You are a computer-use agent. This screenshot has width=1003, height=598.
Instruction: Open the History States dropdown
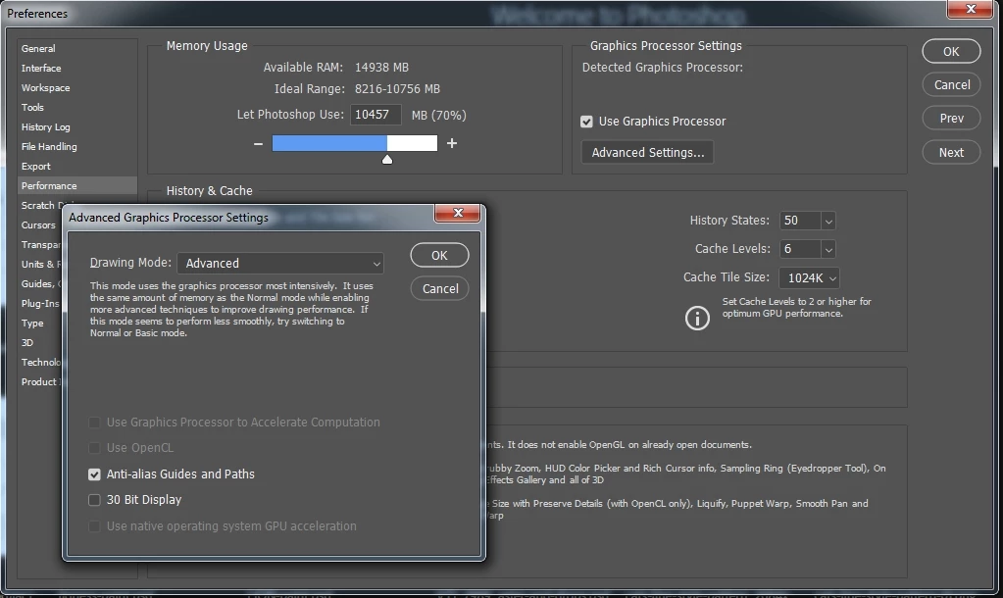(x=828, y=221)
